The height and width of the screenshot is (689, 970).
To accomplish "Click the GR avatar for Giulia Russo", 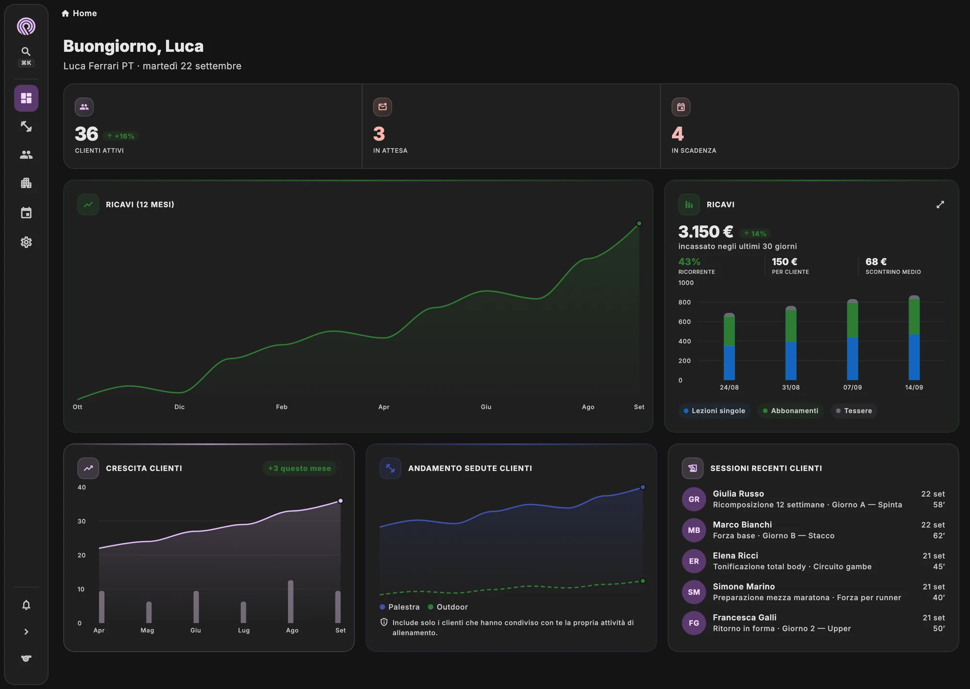I will 694,499.
